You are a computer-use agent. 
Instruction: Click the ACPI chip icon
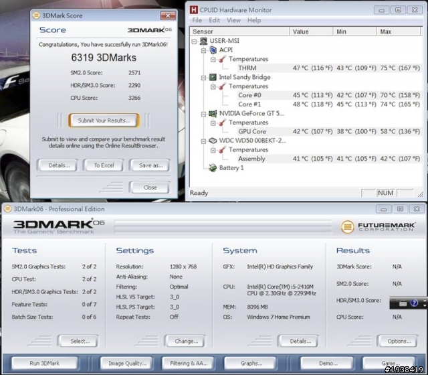213,50
